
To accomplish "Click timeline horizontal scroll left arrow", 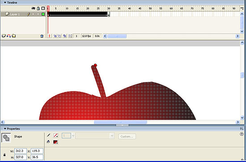I will point(105,36).
